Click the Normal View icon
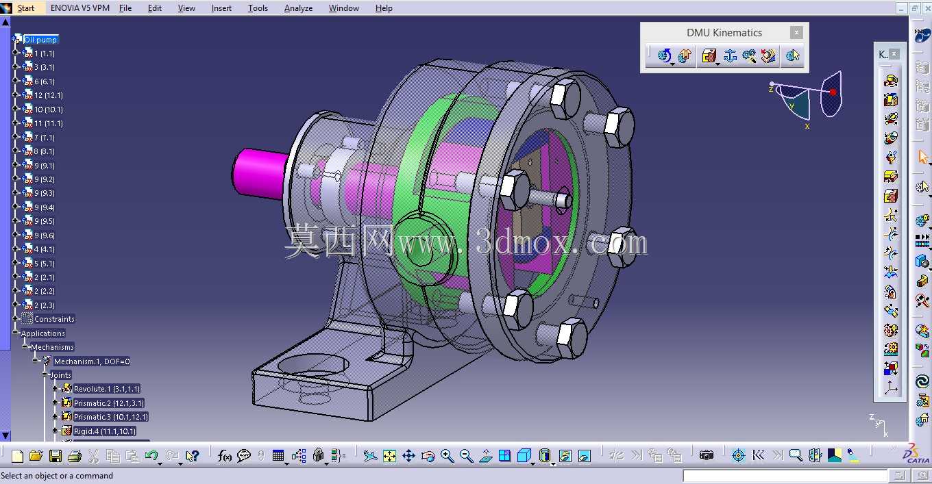This screenshot has height=484, width=932. click(x=485, y=456)
